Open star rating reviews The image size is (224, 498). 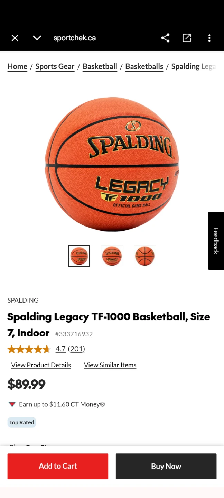(29, 349)
